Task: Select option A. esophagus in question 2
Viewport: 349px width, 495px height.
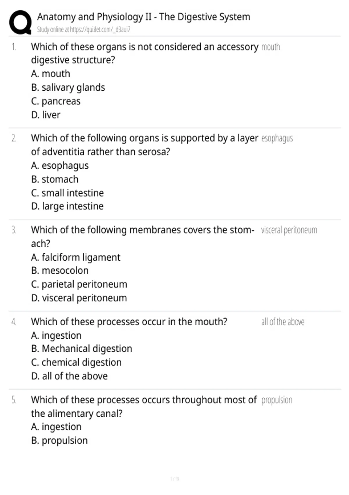Action: (x=60, y=165)
